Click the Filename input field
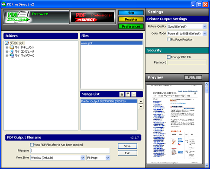Image resolution: width=210 pixels, height=169 pixels. coord(70,150)
